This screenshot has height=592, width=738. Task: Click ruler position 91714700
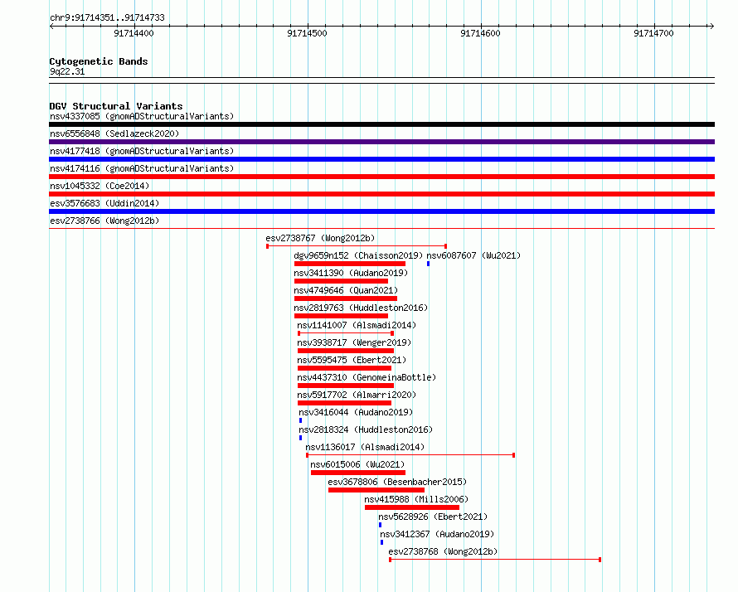tap(653, 33)
